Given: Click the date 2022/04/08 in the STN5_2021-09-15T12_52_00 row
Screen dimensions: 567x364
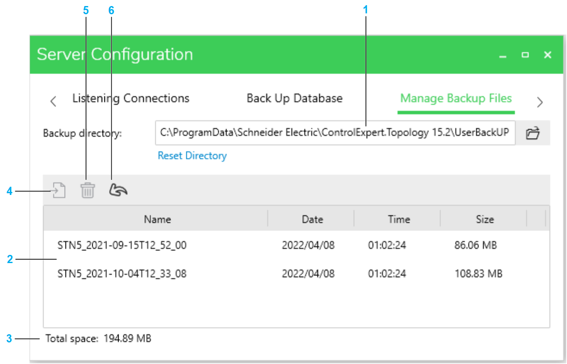Looking at the screenshot, I should (x=308, y=246).
